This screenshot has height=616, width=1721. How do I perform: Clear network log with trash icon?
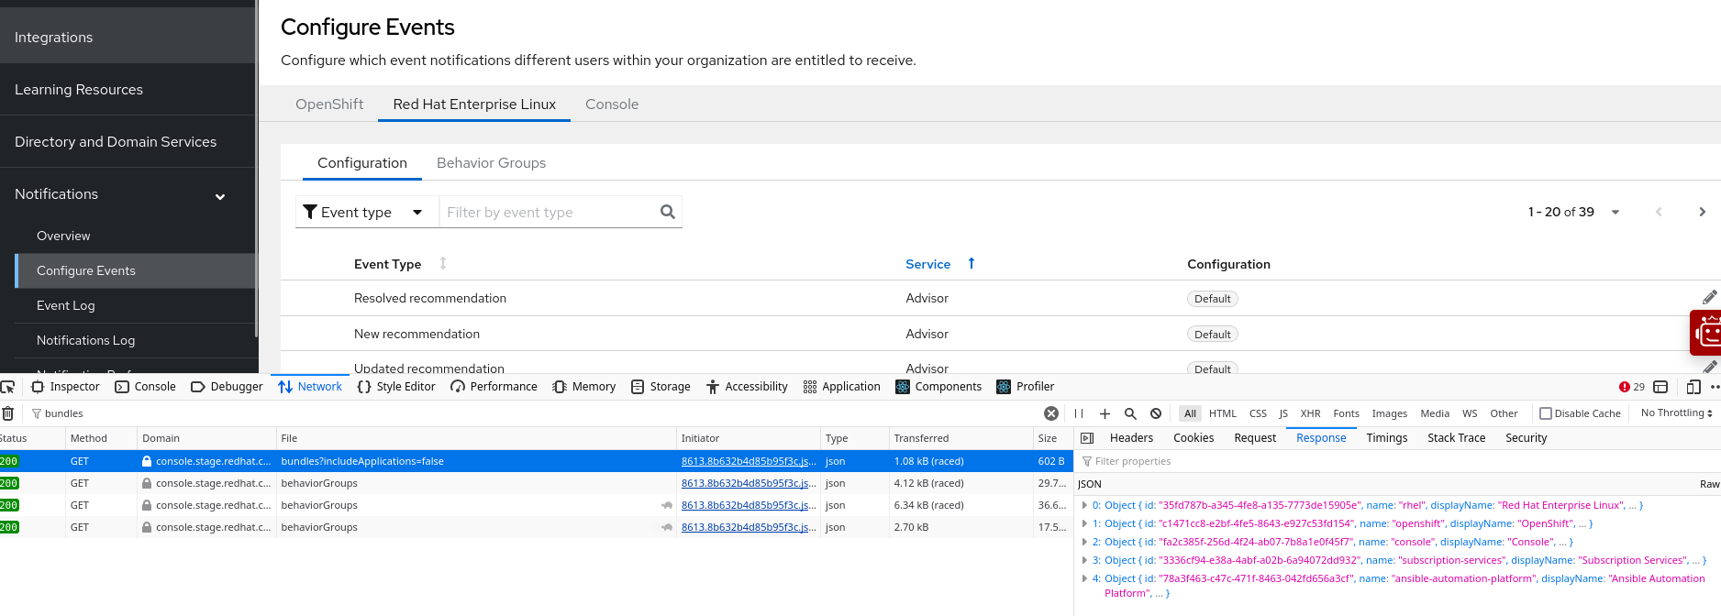[x=8, y=413]
